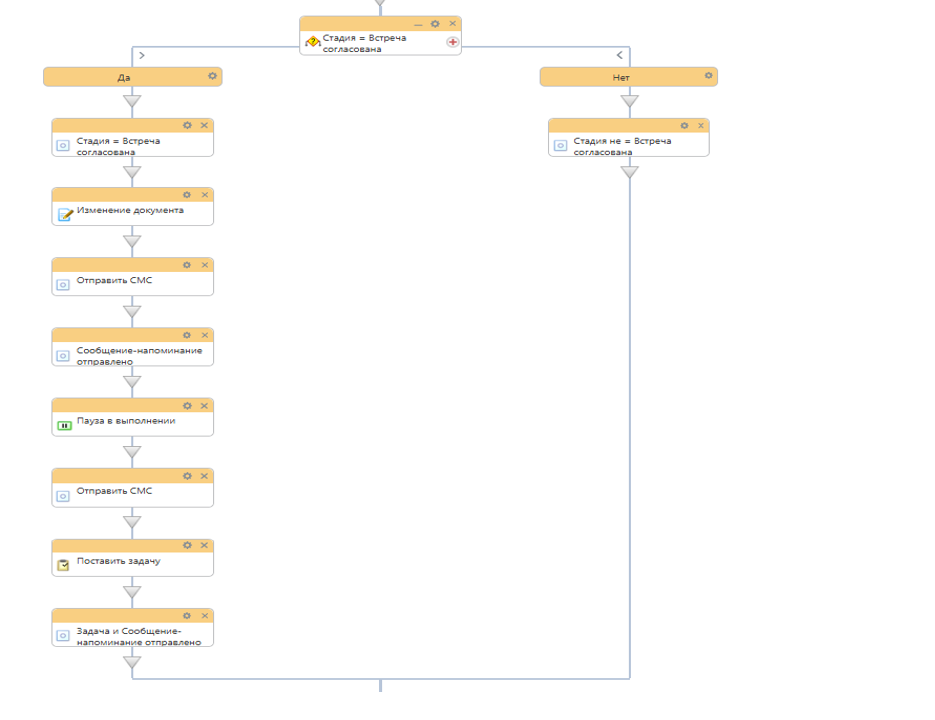Click insertion arrow directly below the Да header
The height and width of the screenshot is (720, 935).
pos(132,101)
